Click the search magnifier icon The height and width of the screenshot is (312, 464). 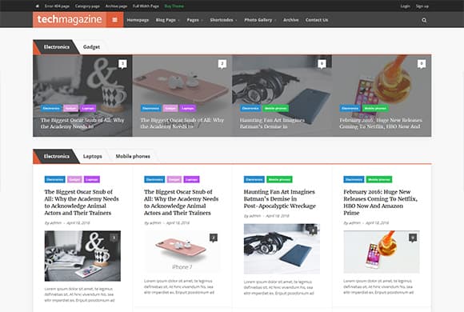click(424, 20)
